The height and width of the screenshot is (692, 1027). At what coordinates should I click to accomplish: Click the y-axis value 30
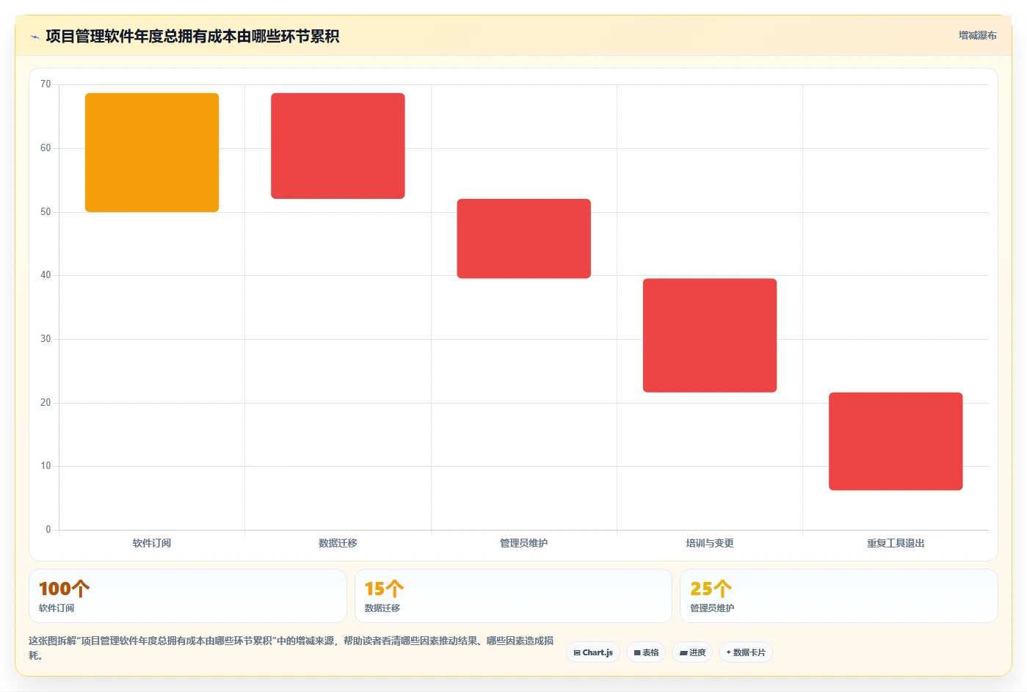46,339
